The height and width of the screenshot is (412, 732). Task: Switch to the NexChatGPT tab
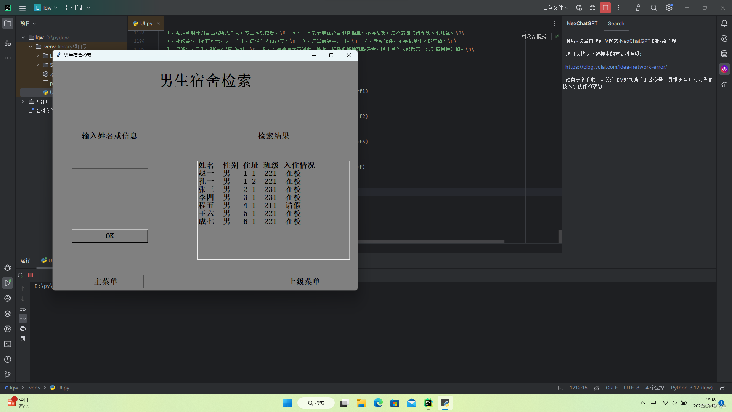tap(582, 23)
